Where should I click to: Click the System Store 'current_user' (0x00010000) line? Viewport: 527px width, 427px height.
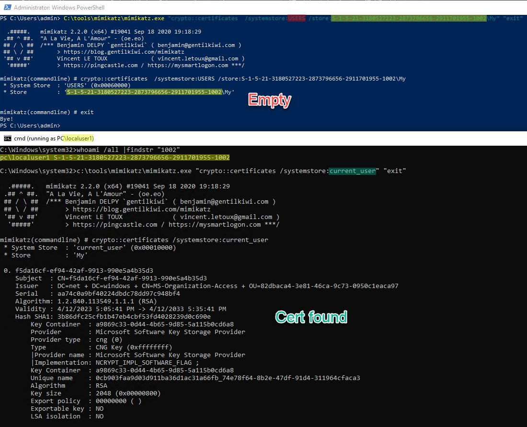(x=90, y=248)
